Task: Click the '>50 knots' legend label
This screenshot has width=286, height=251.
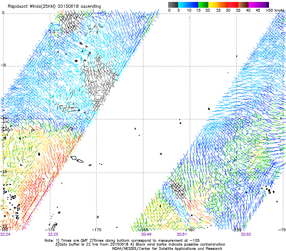Action: point(275,10)
